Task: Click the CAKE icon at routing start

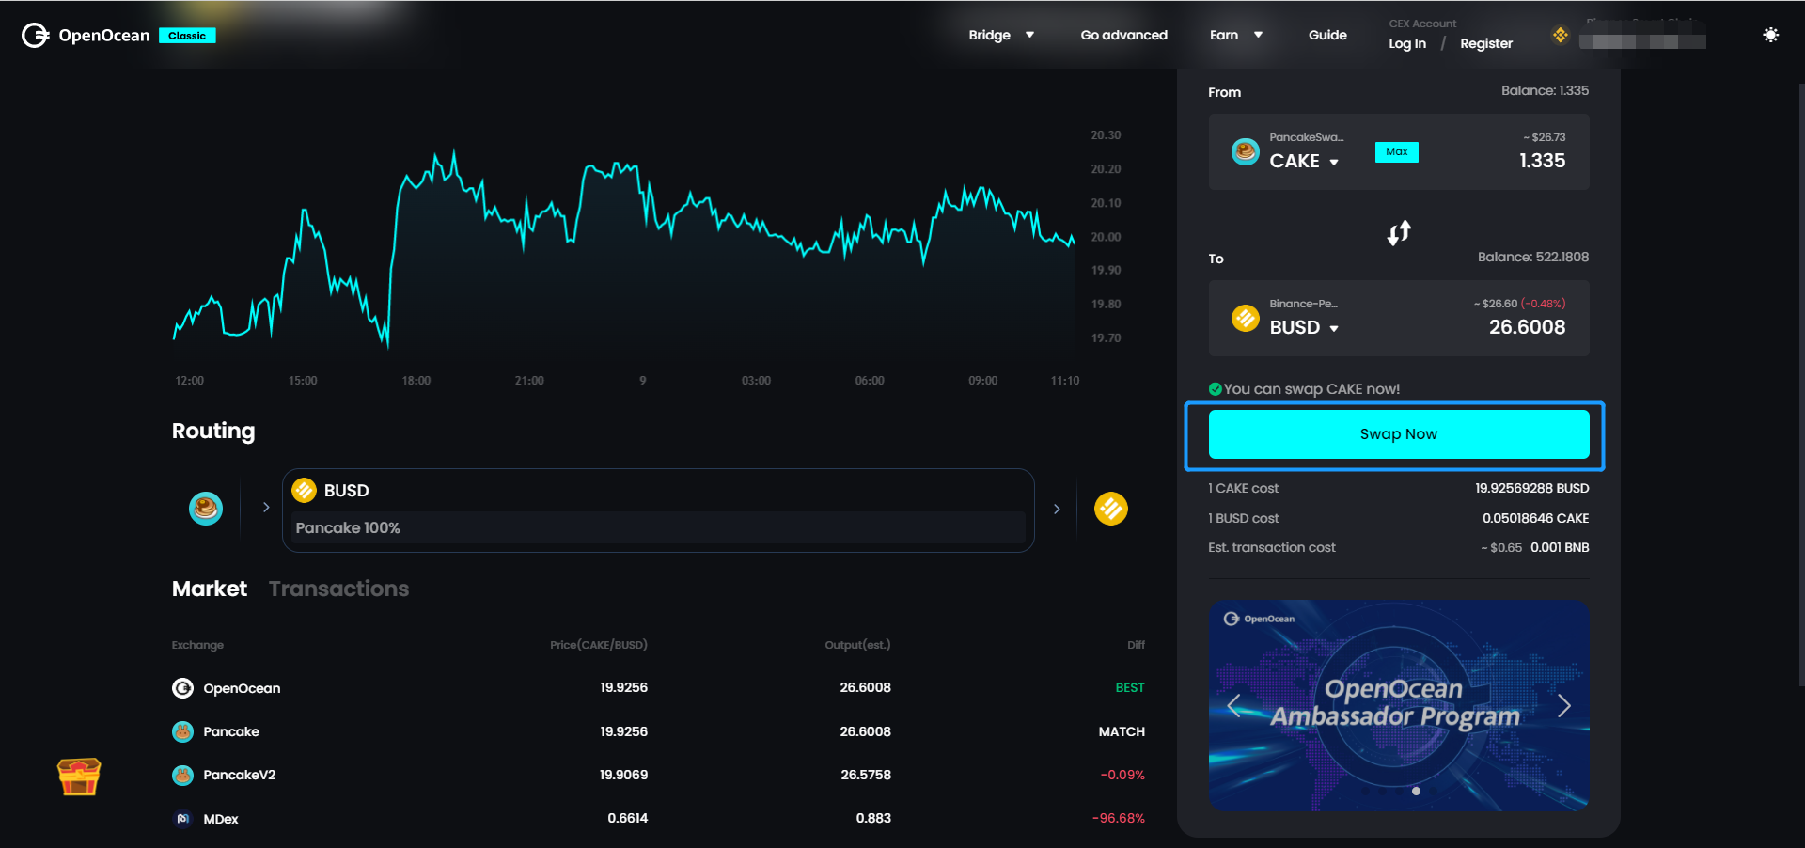Action: coord(206,509)
